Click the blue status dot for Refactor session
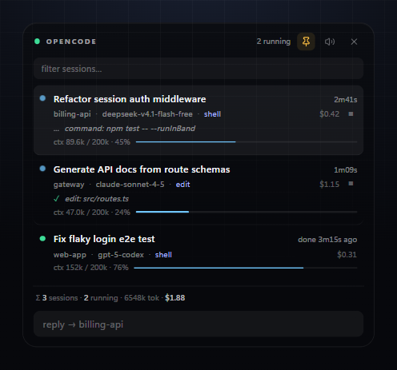This screenshot has width=397, height=370. point(42,98)
